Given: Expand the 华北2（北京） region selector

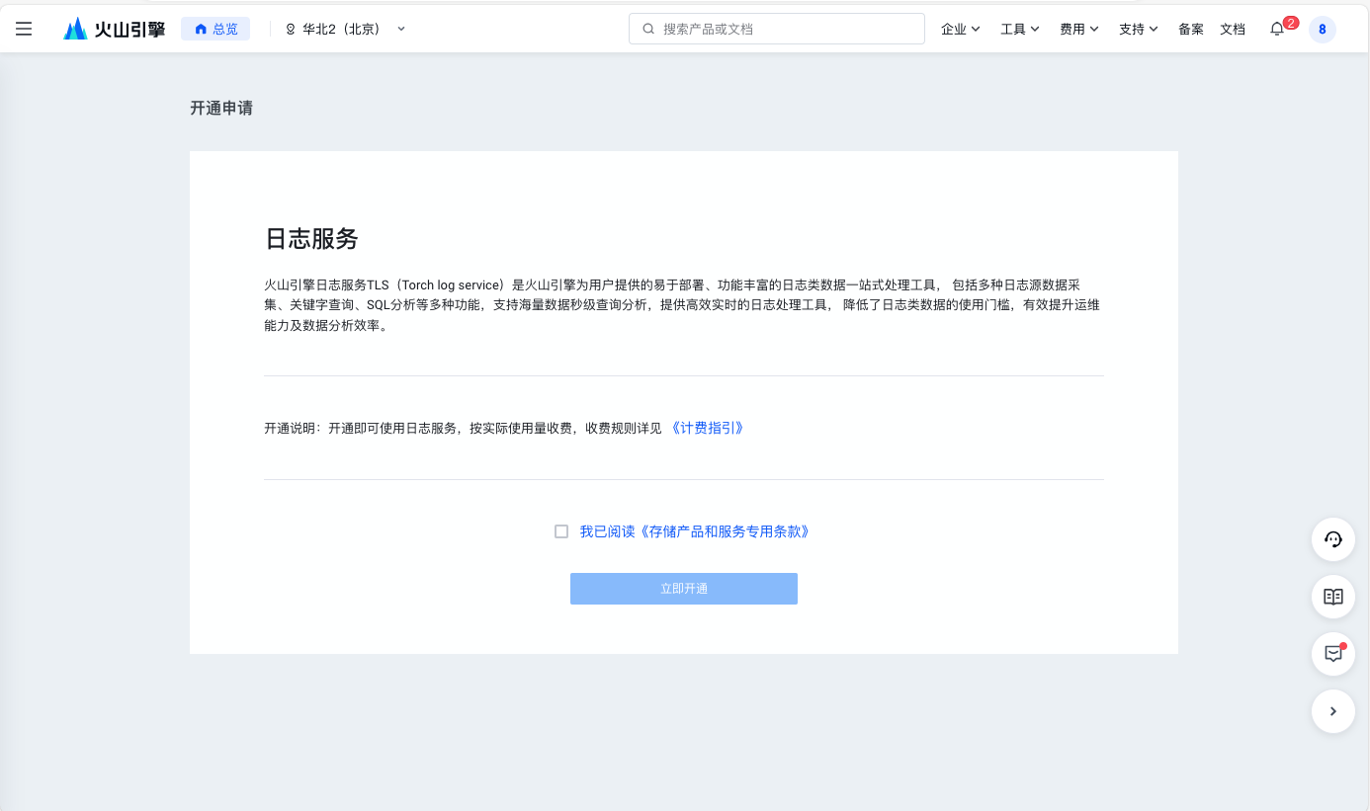Looking at the screenshot, I should click(346, 29).
